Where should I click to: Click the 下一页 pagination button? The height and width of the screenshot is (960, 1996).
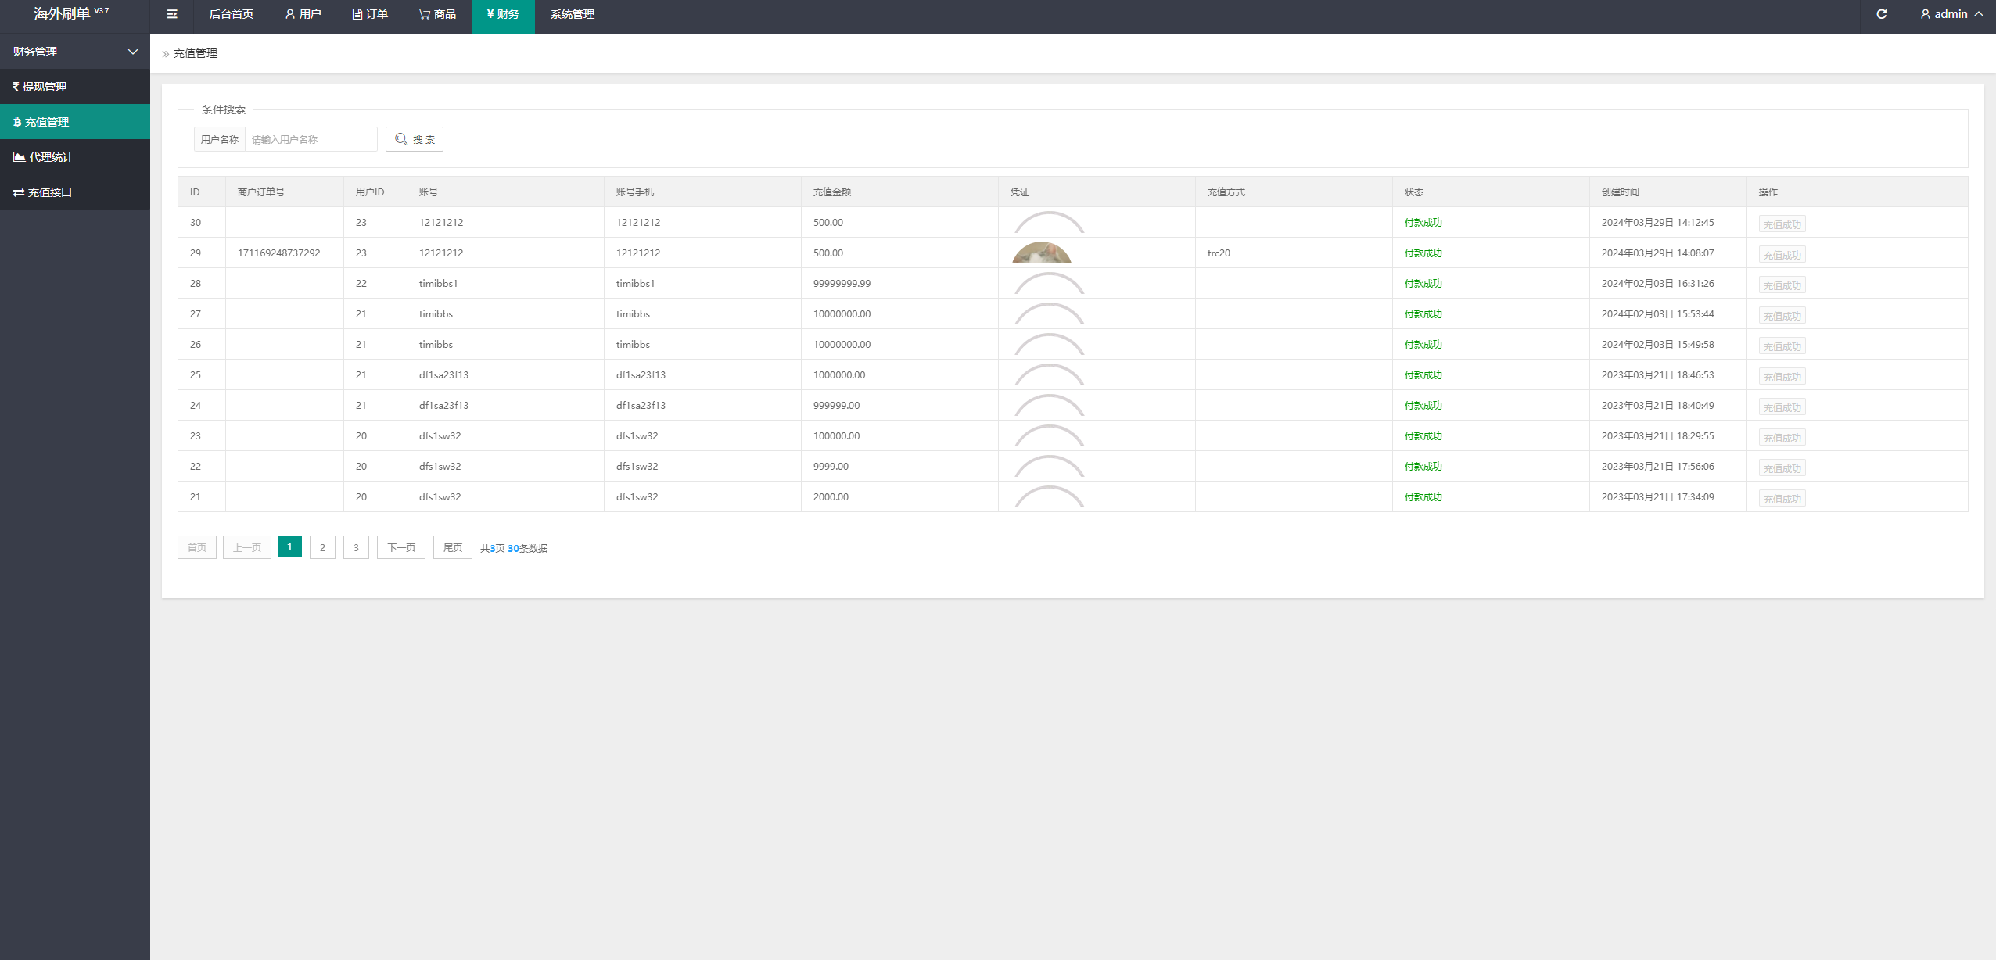(x=400, y=547)
